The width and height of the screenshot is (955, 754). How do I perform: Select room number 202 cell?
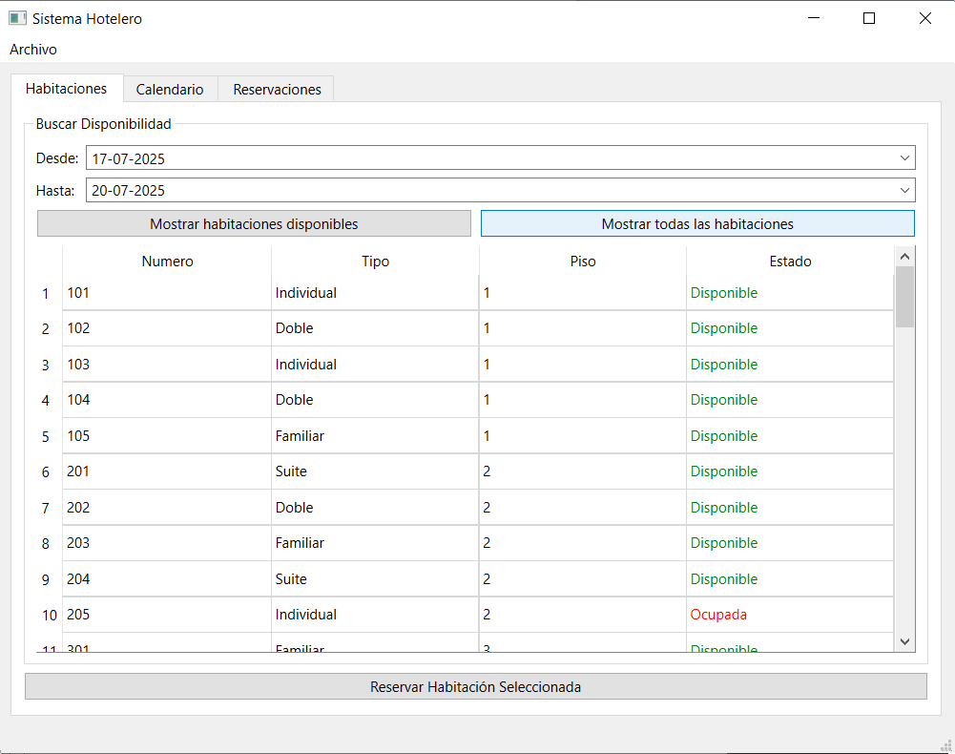[167, 507]
